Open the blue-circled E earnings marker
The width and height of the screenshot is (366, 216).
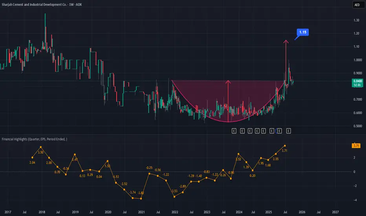point(279,131)
